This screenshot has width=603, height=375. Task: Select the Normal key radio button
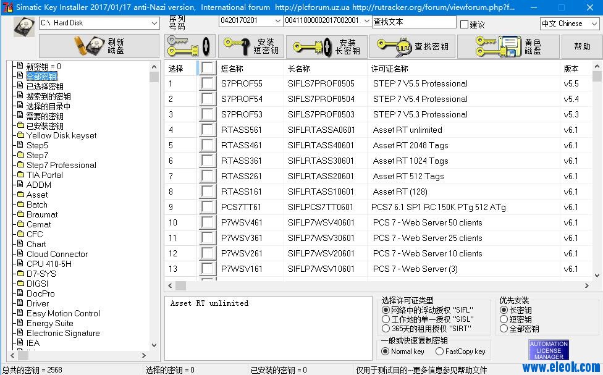(385, 351)
